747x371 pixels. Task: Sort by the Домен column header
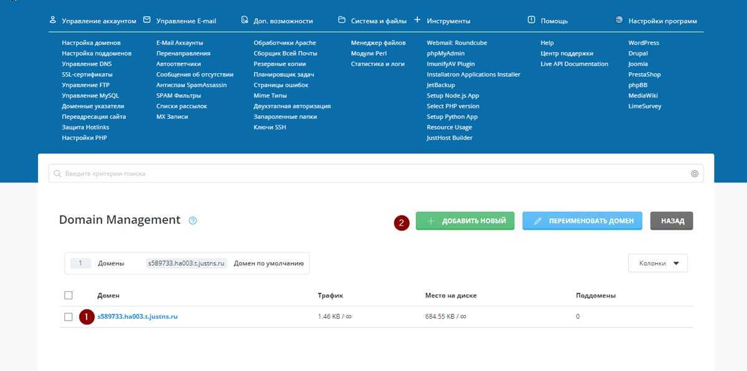(108, 296)
